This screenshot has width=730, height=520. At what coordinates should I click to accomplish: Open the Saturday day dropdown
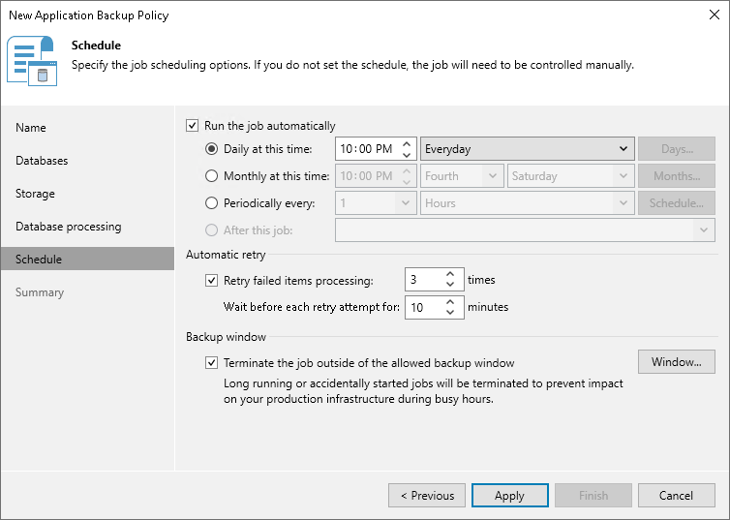click(x=571, y=176)
